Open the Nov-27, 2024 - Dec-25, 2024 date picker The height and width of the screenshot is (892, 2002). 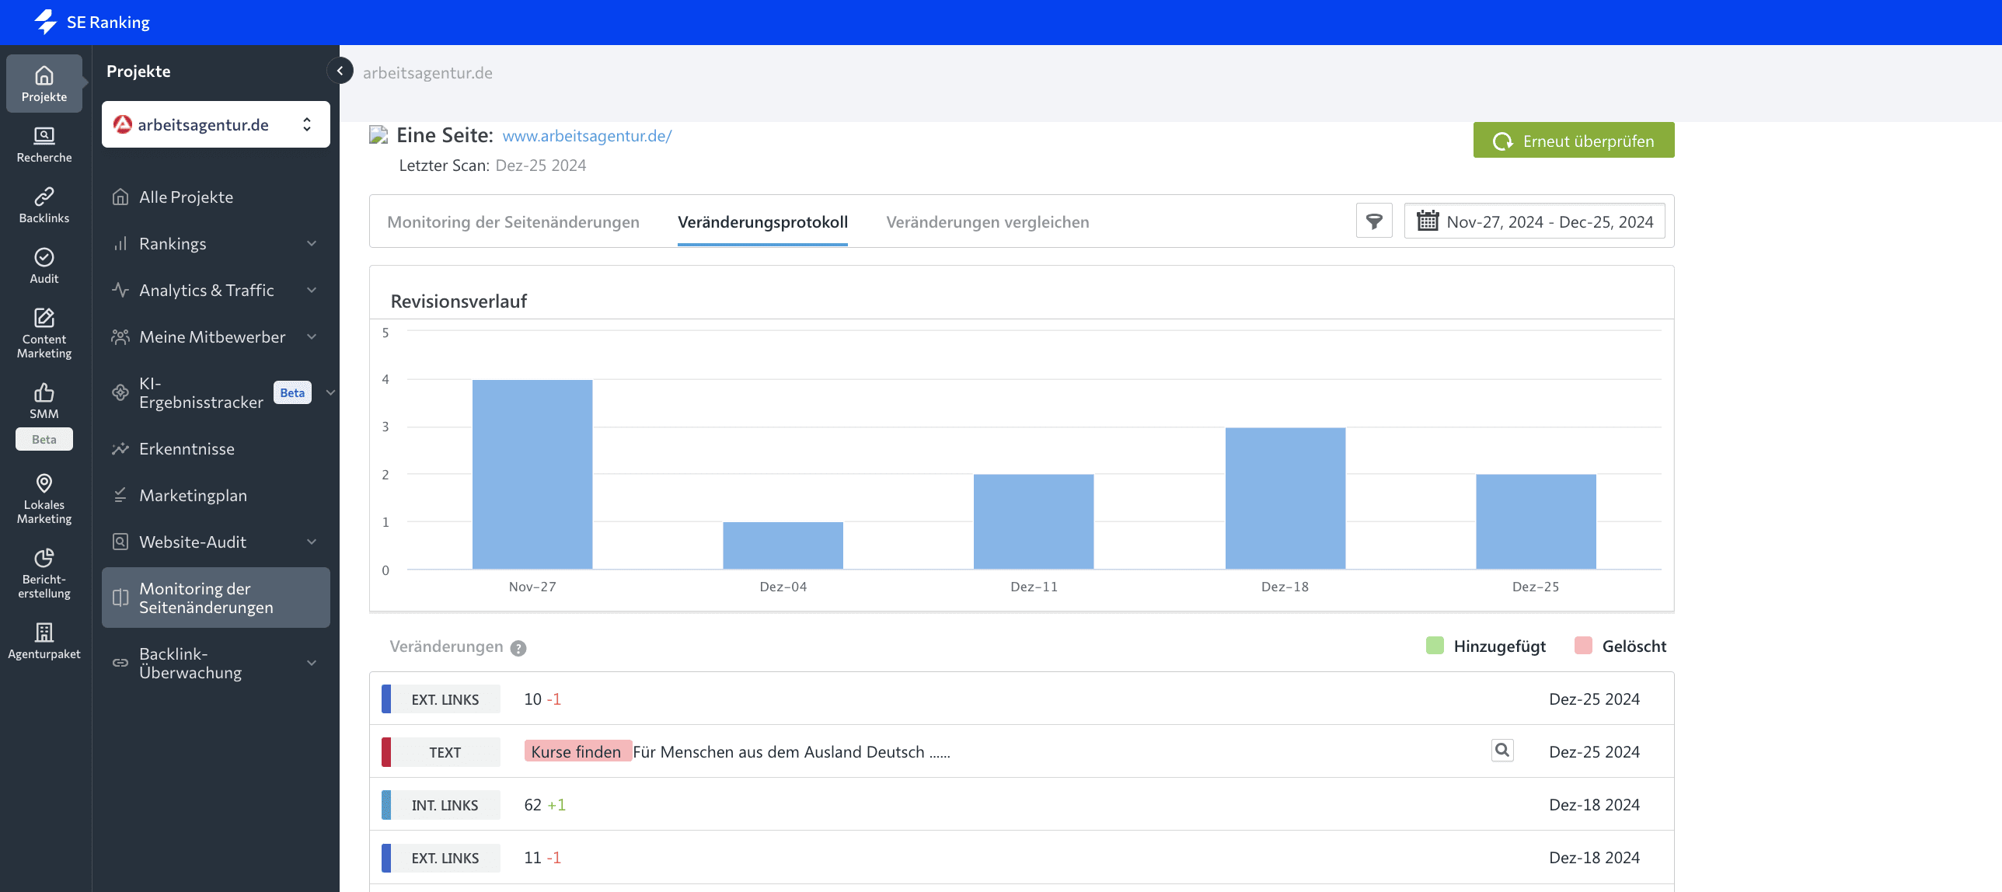click(1534, 221)
